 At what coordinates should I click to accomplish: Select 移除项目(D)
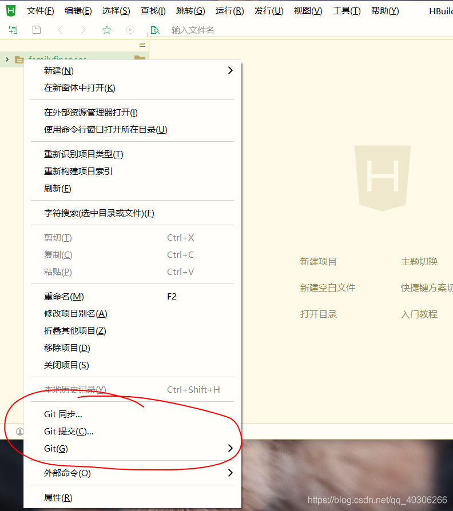tap(132, 348)
